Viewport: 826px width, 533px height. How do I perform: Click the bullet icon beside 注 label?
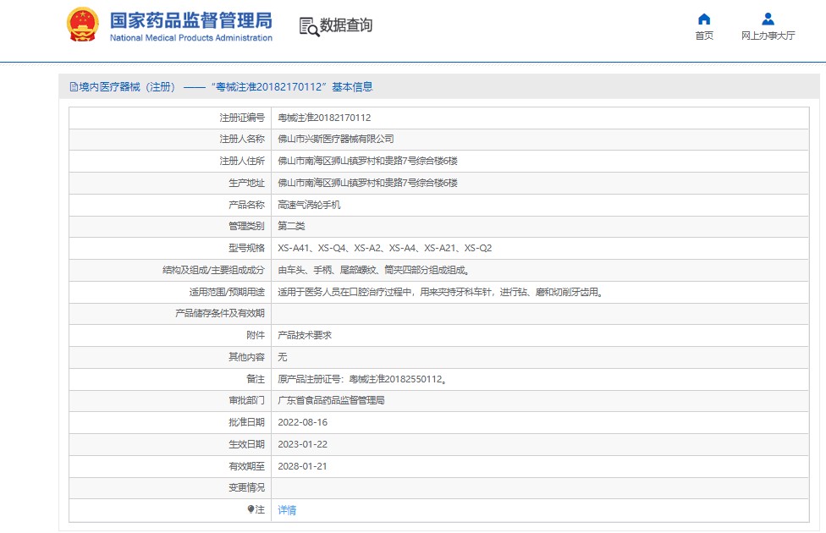pos(251,509)
